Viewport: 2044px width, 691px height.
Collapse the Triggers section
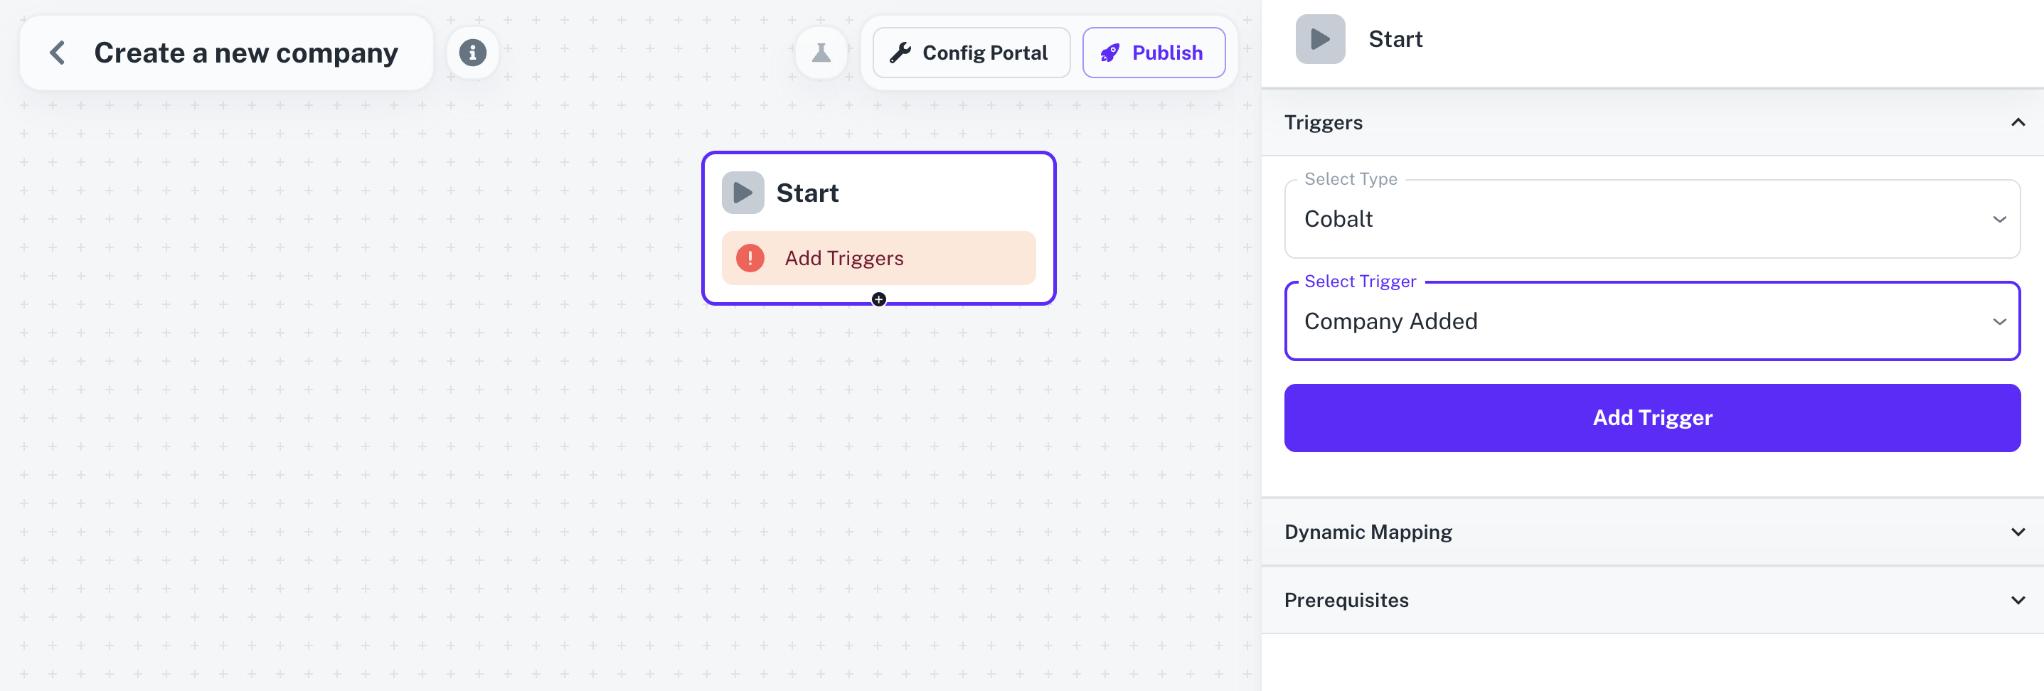tap(2019, 122)
